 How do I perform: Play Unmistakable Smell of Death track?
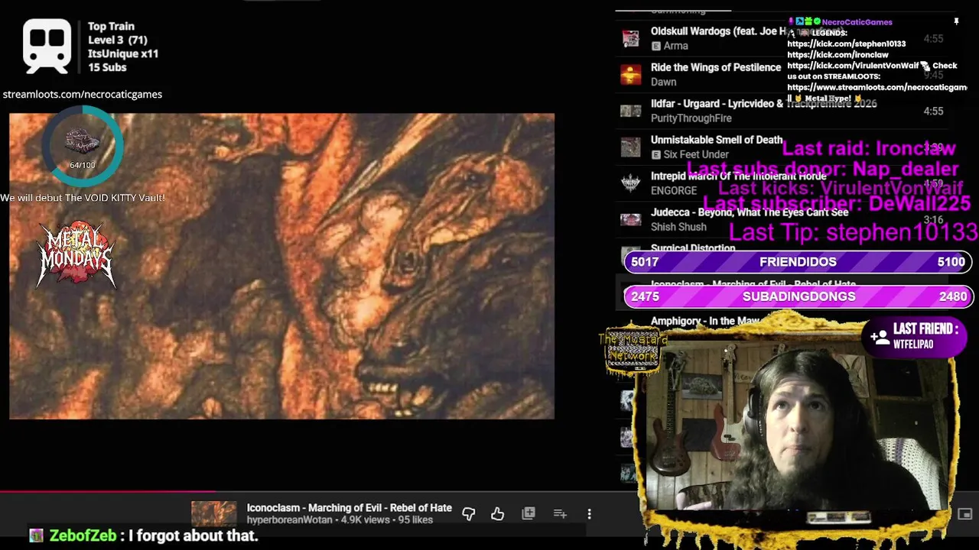pyautogui.click(x=780, y=147)
